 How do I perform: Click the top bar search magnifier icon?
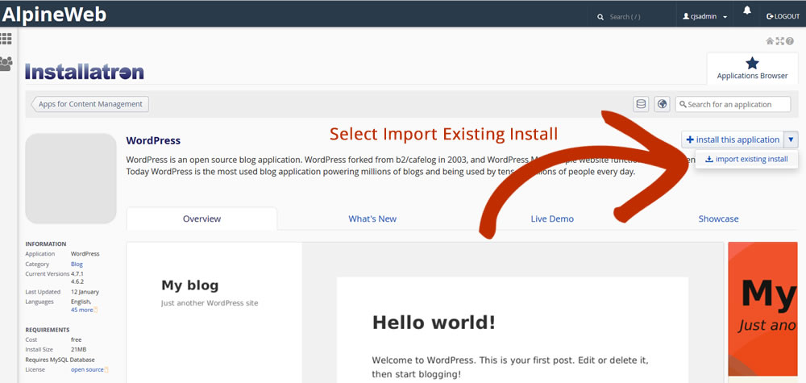coord(600,17)
